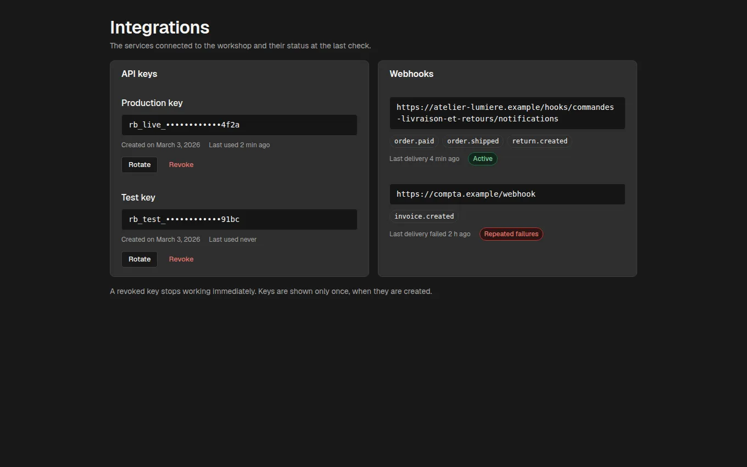Click the Webhooks card title
This screenshot has width=747, height=467.
point(411,74)
